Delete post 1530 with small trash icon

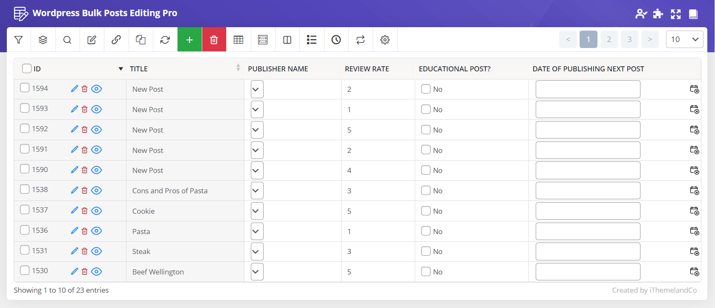coord(84,271)
